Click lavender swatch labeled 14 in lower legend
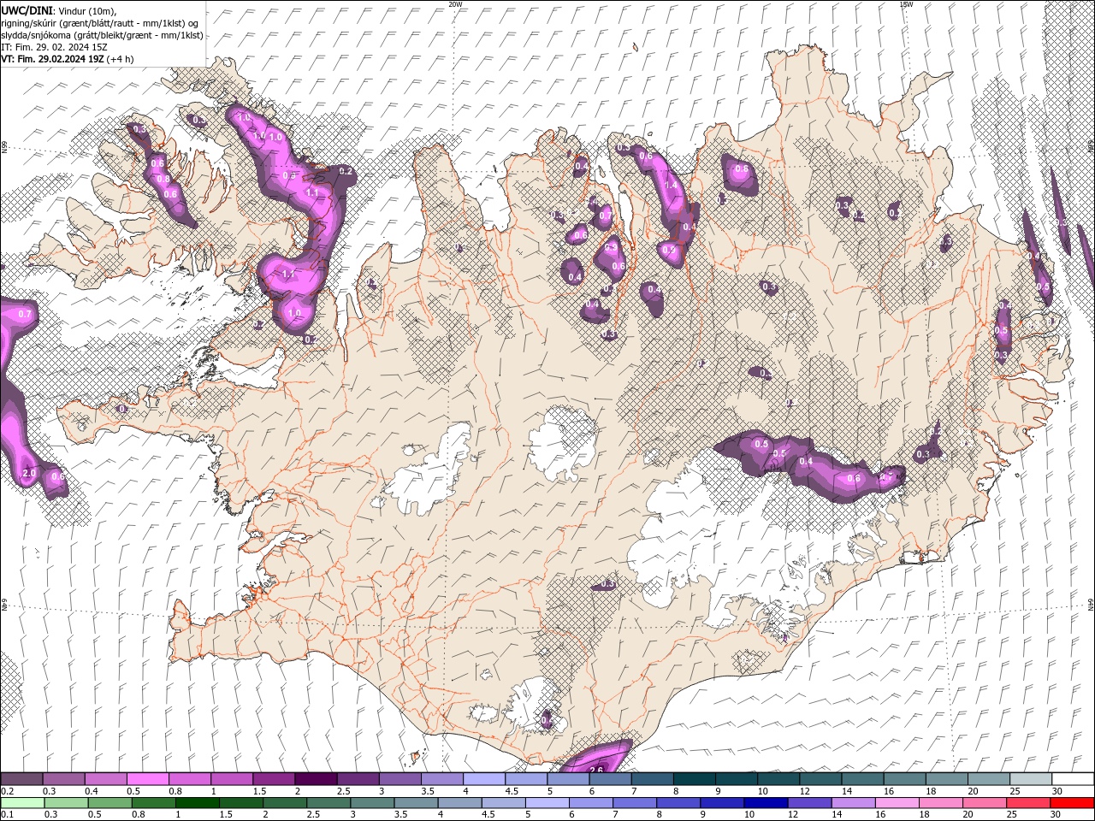Screen dimensions: 1095x821 click(x=854, y=803)
